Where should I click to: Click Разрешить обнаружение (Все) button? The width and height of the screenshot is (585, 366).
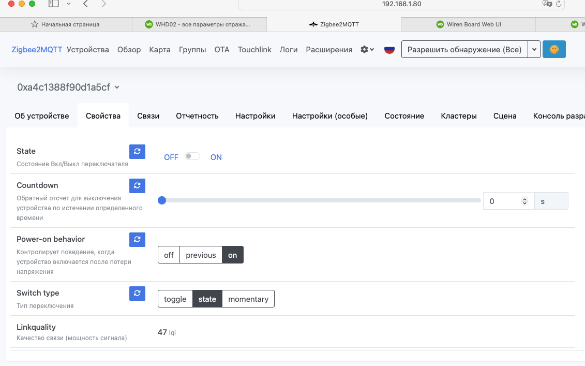(x=464, y=50)
